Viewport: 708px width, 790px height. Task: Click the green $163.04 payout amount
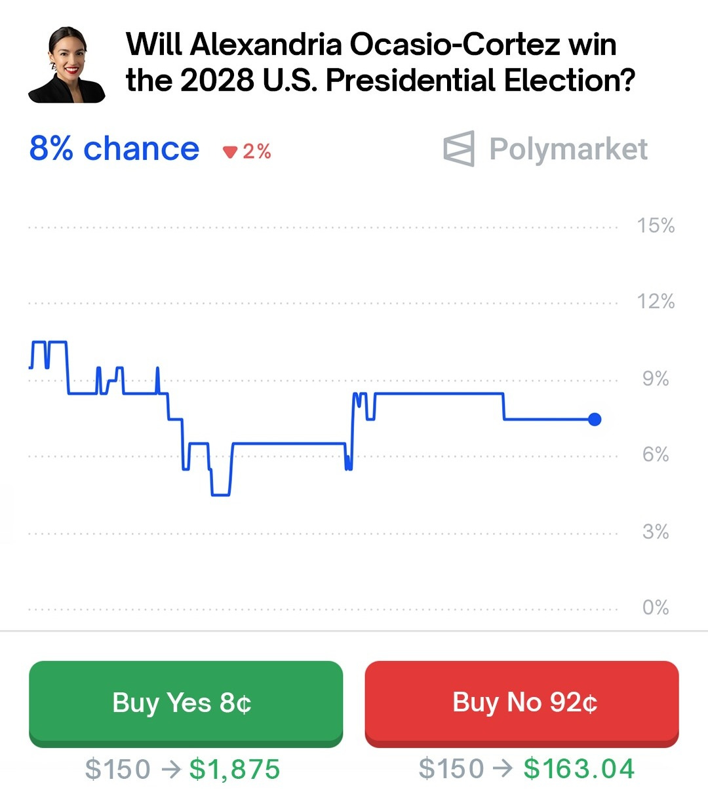click(579, 769)
